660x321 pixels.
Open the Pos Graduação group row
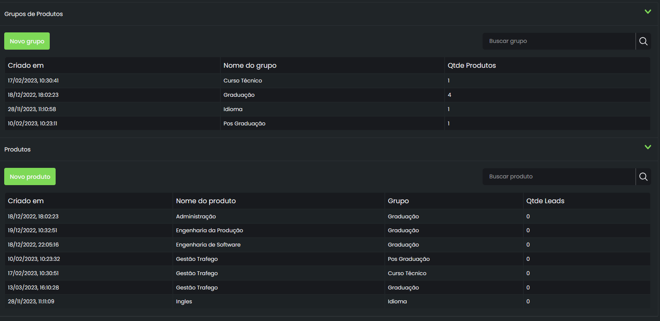tap(327, 124)
